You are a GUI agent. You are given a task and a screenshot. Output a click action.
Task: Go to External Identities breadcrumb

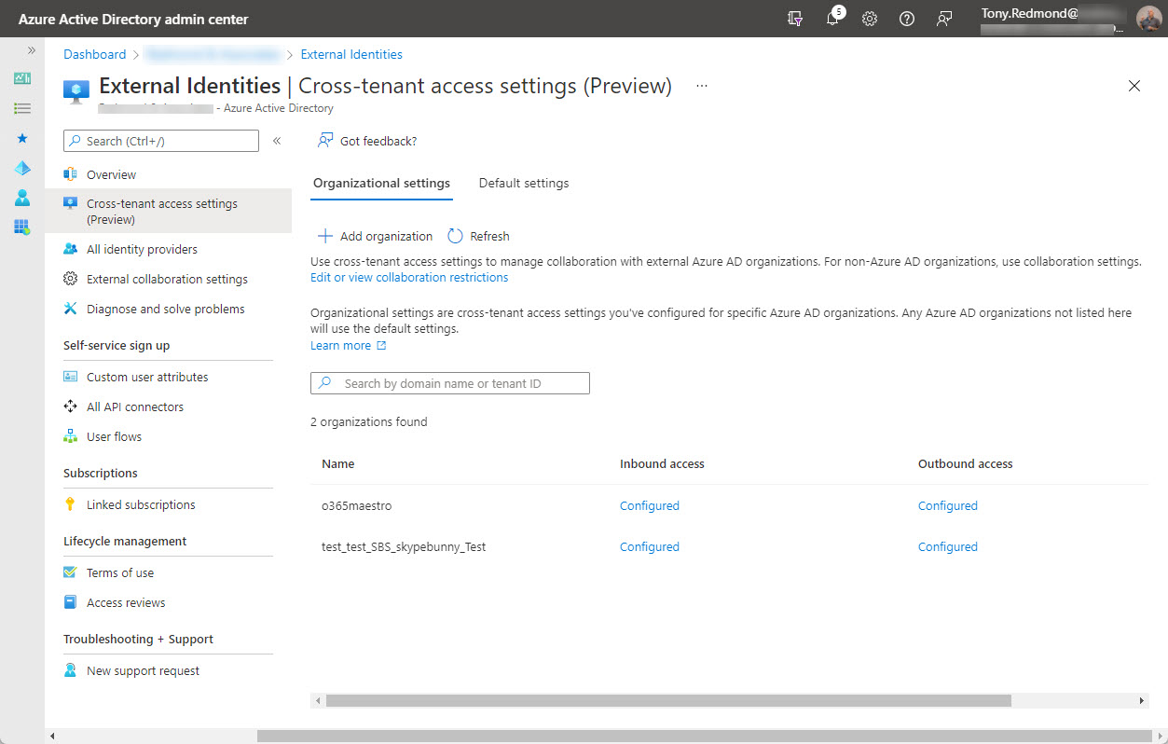click(351, 54)
